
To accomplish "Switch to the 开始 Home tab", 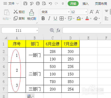I will [x=73, y=4].
